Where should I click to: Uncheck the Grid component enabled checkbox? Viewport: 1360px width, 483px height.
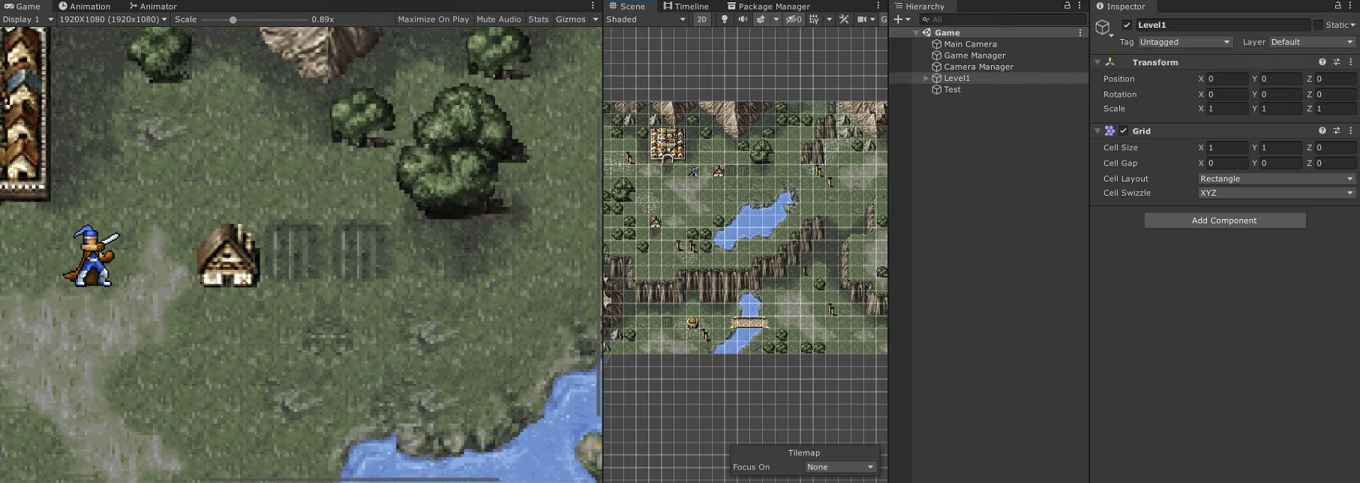click(1124, 130)
